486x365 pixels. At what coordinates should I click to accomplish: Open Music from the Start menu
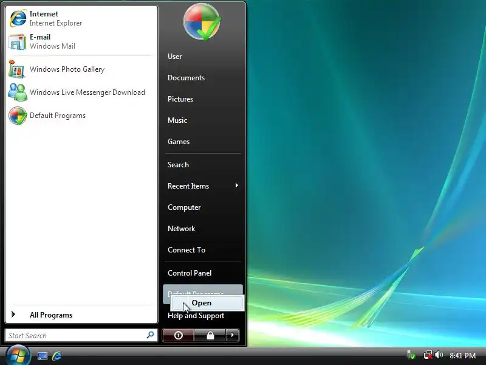click(x=177, y=120)
